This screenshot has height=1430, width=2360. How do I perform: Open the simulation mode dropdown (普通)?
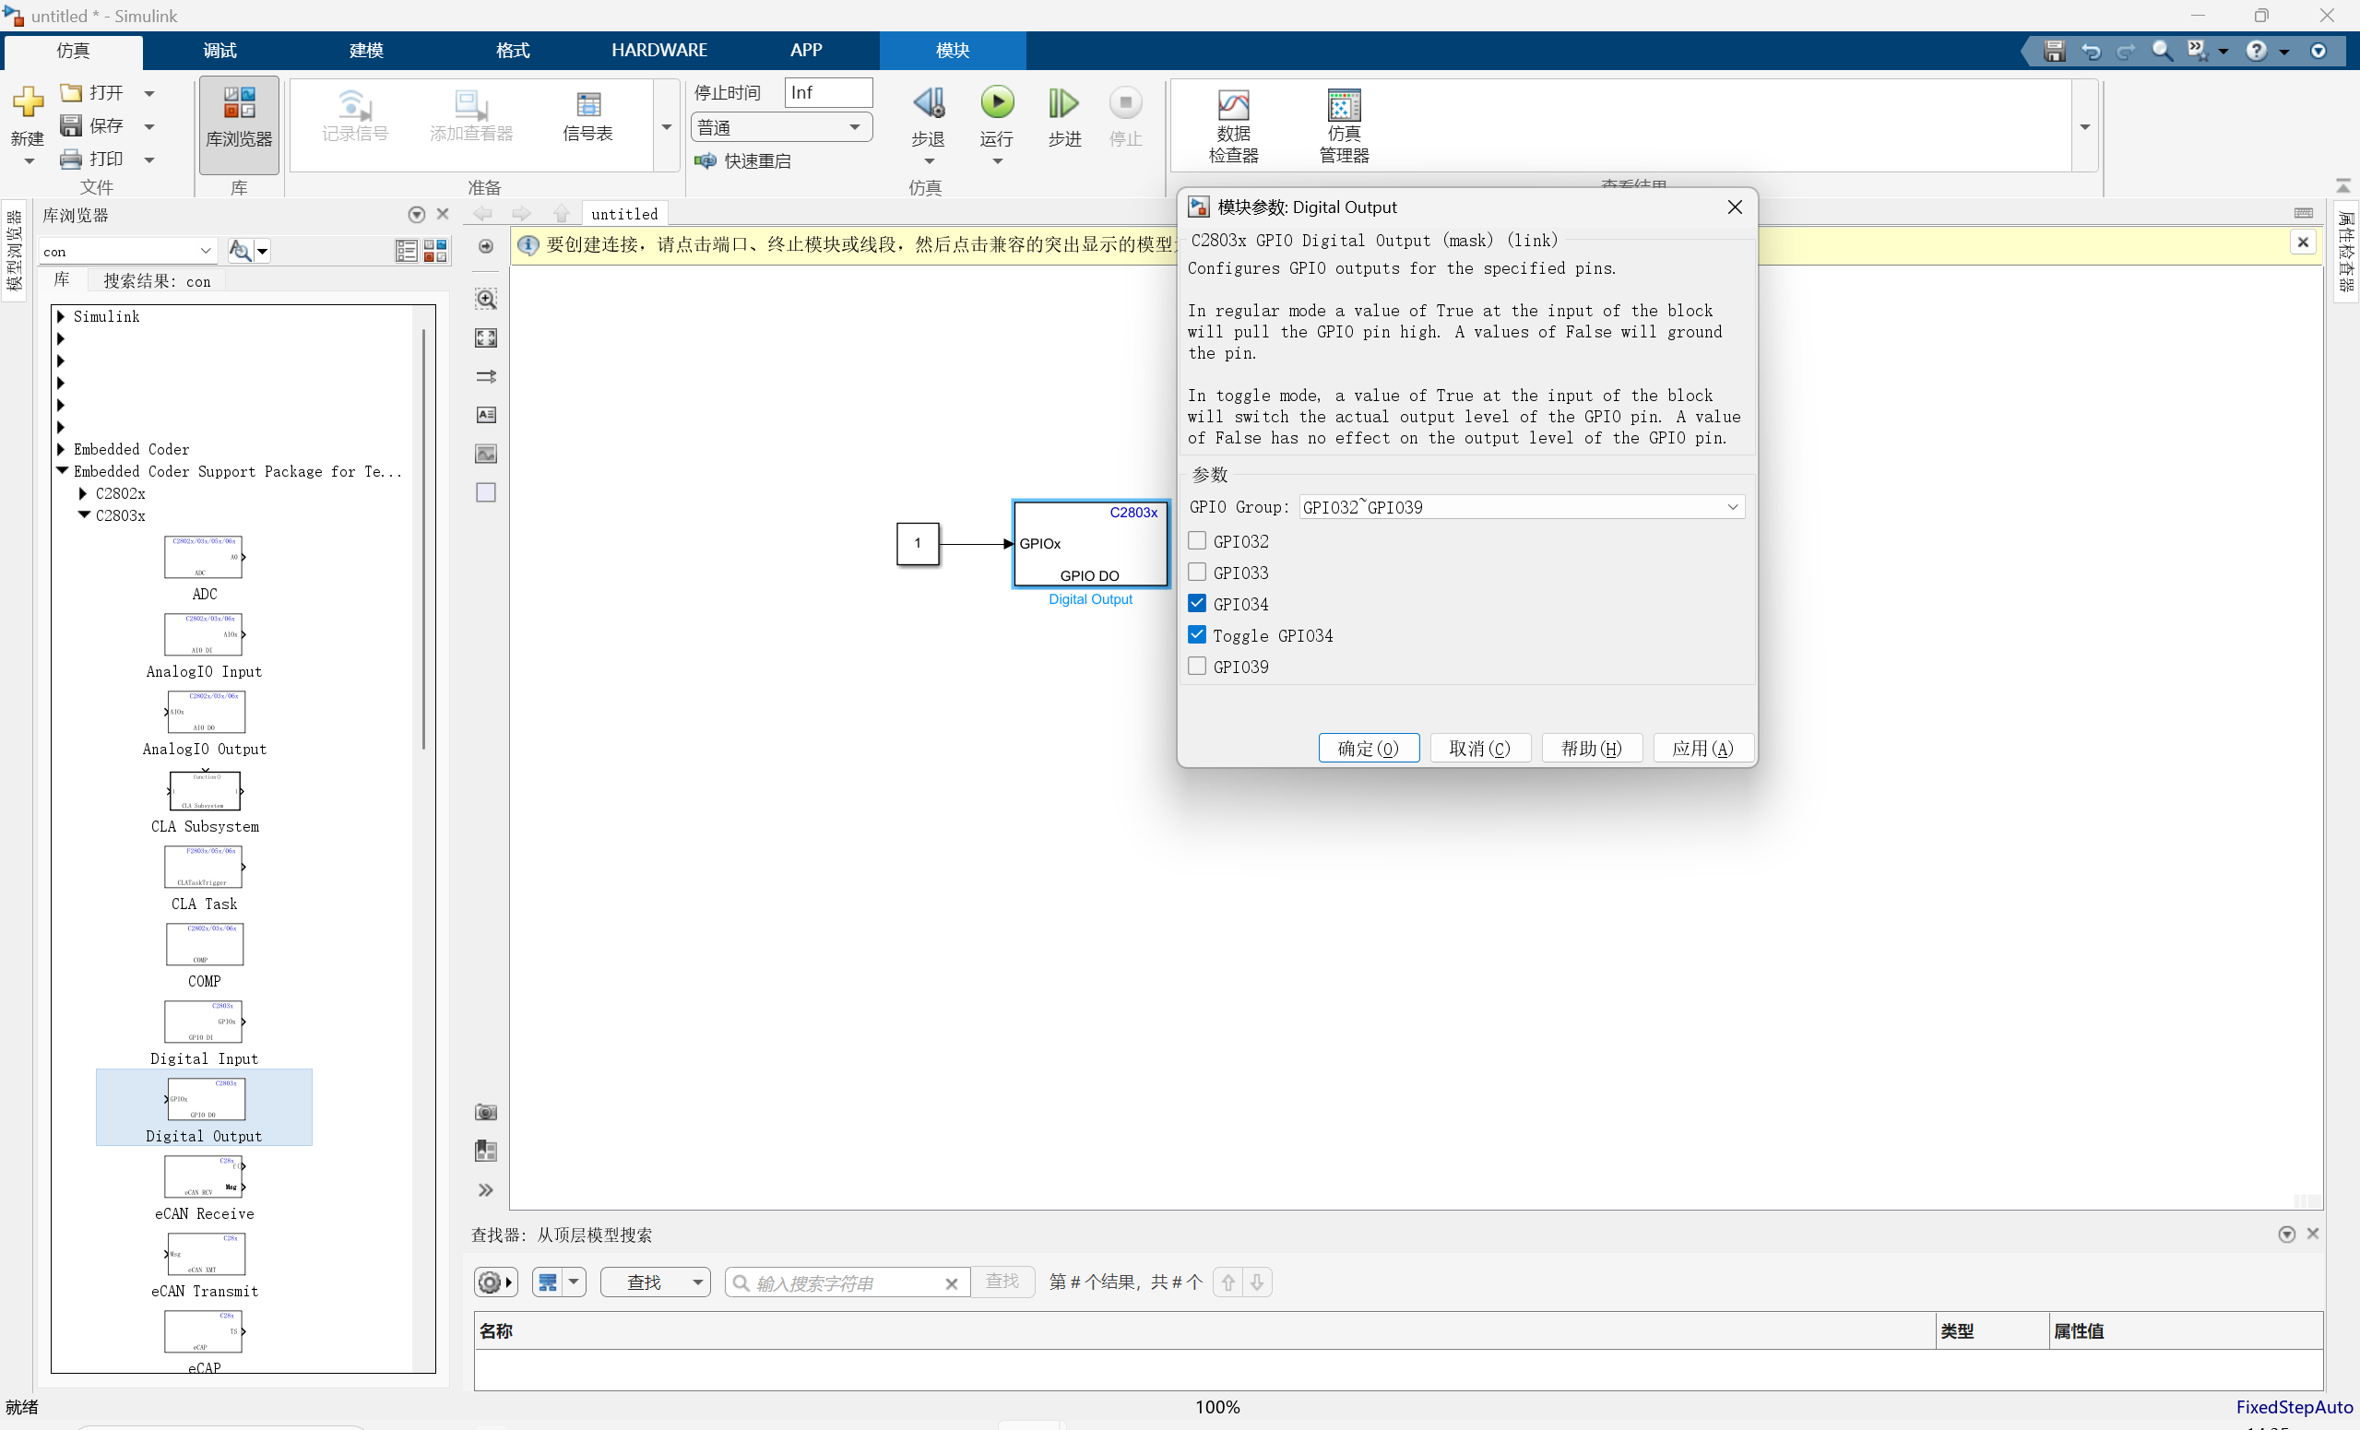pyautogui.click(x=780, y=127)
